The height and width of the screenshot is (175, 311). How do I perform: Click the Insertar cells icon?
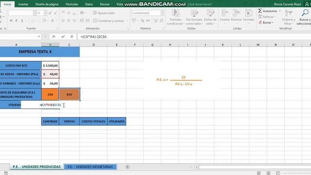[x=225, y=13]
